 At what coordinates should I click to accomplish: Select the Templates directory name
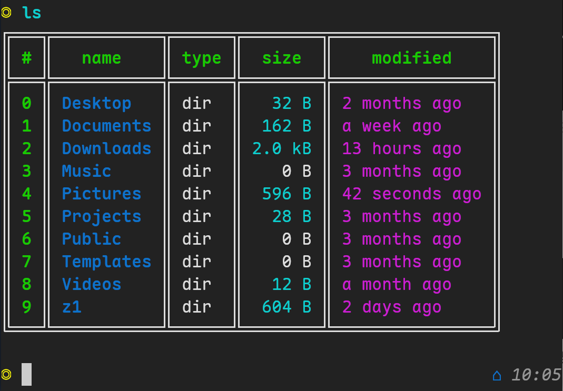tap(106, 262)
